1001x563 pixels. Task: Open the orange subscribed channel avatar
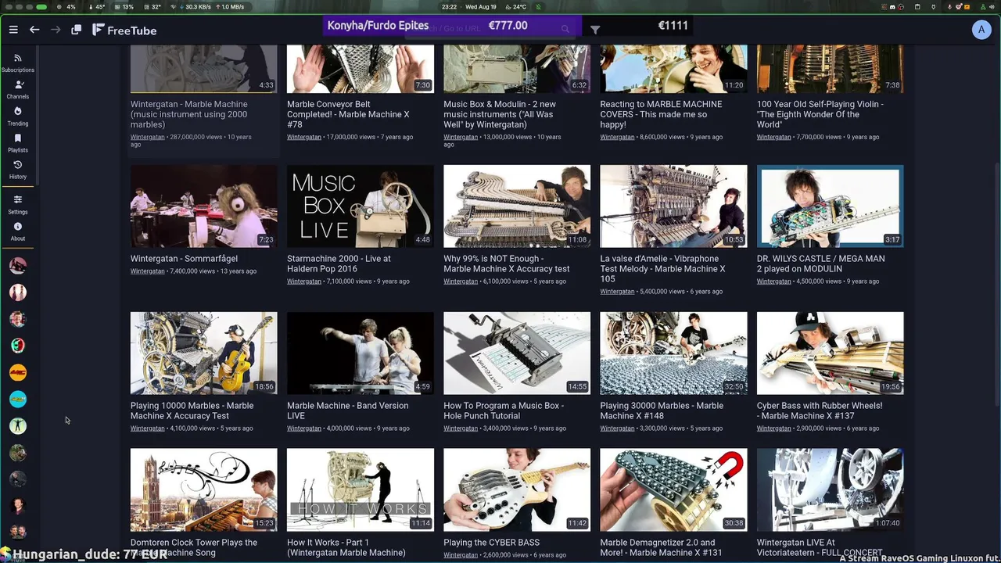pos(18,372)
